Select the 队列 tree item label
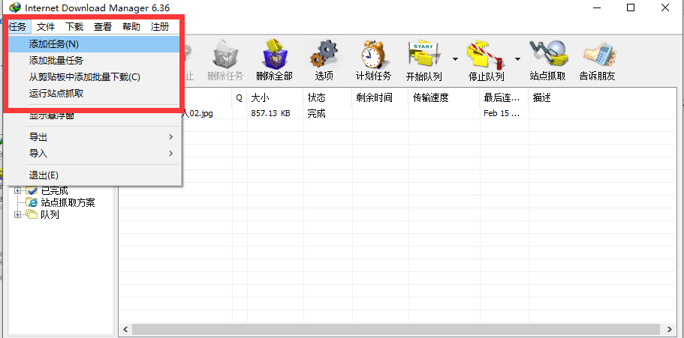Screen dimensions: 684x338 pyautogui.click(x=50, y=214)
